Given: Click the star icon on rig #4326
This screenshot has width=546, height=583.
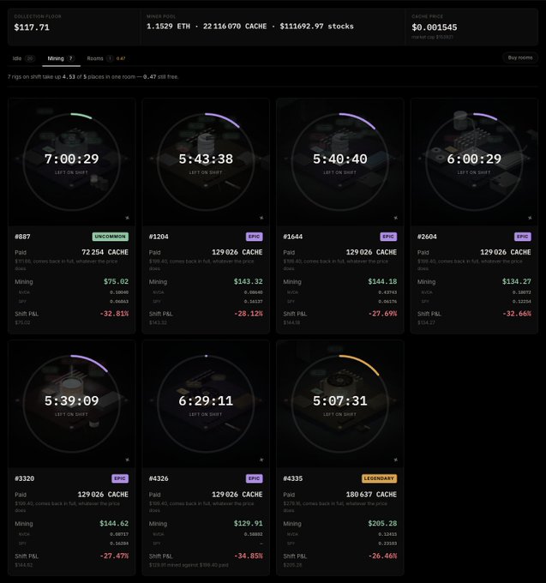Looking at the screenshot, I should coord(261,460).
